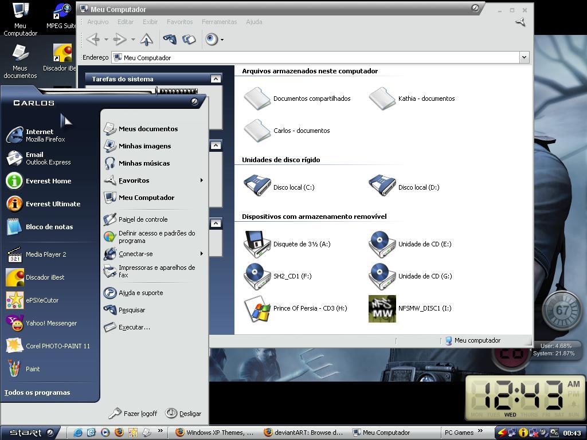
Task: Open Bloco de notas
Action: tap(50, 227)
